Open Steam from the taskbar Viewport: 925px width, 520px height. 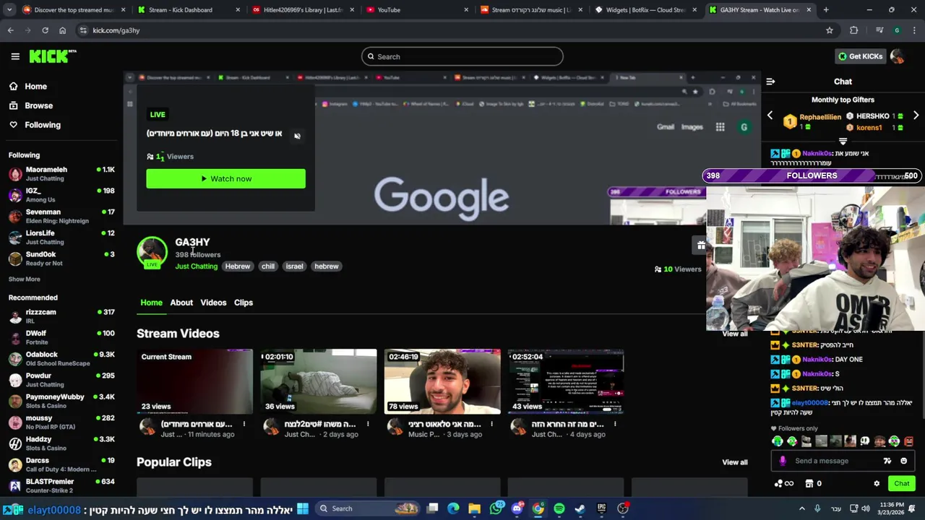pos(580,508)
